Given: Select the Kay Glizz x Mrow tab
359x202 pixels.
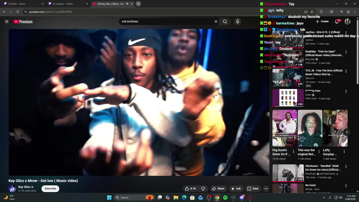Looking at the screenshot, I should (x=112, y=4).
